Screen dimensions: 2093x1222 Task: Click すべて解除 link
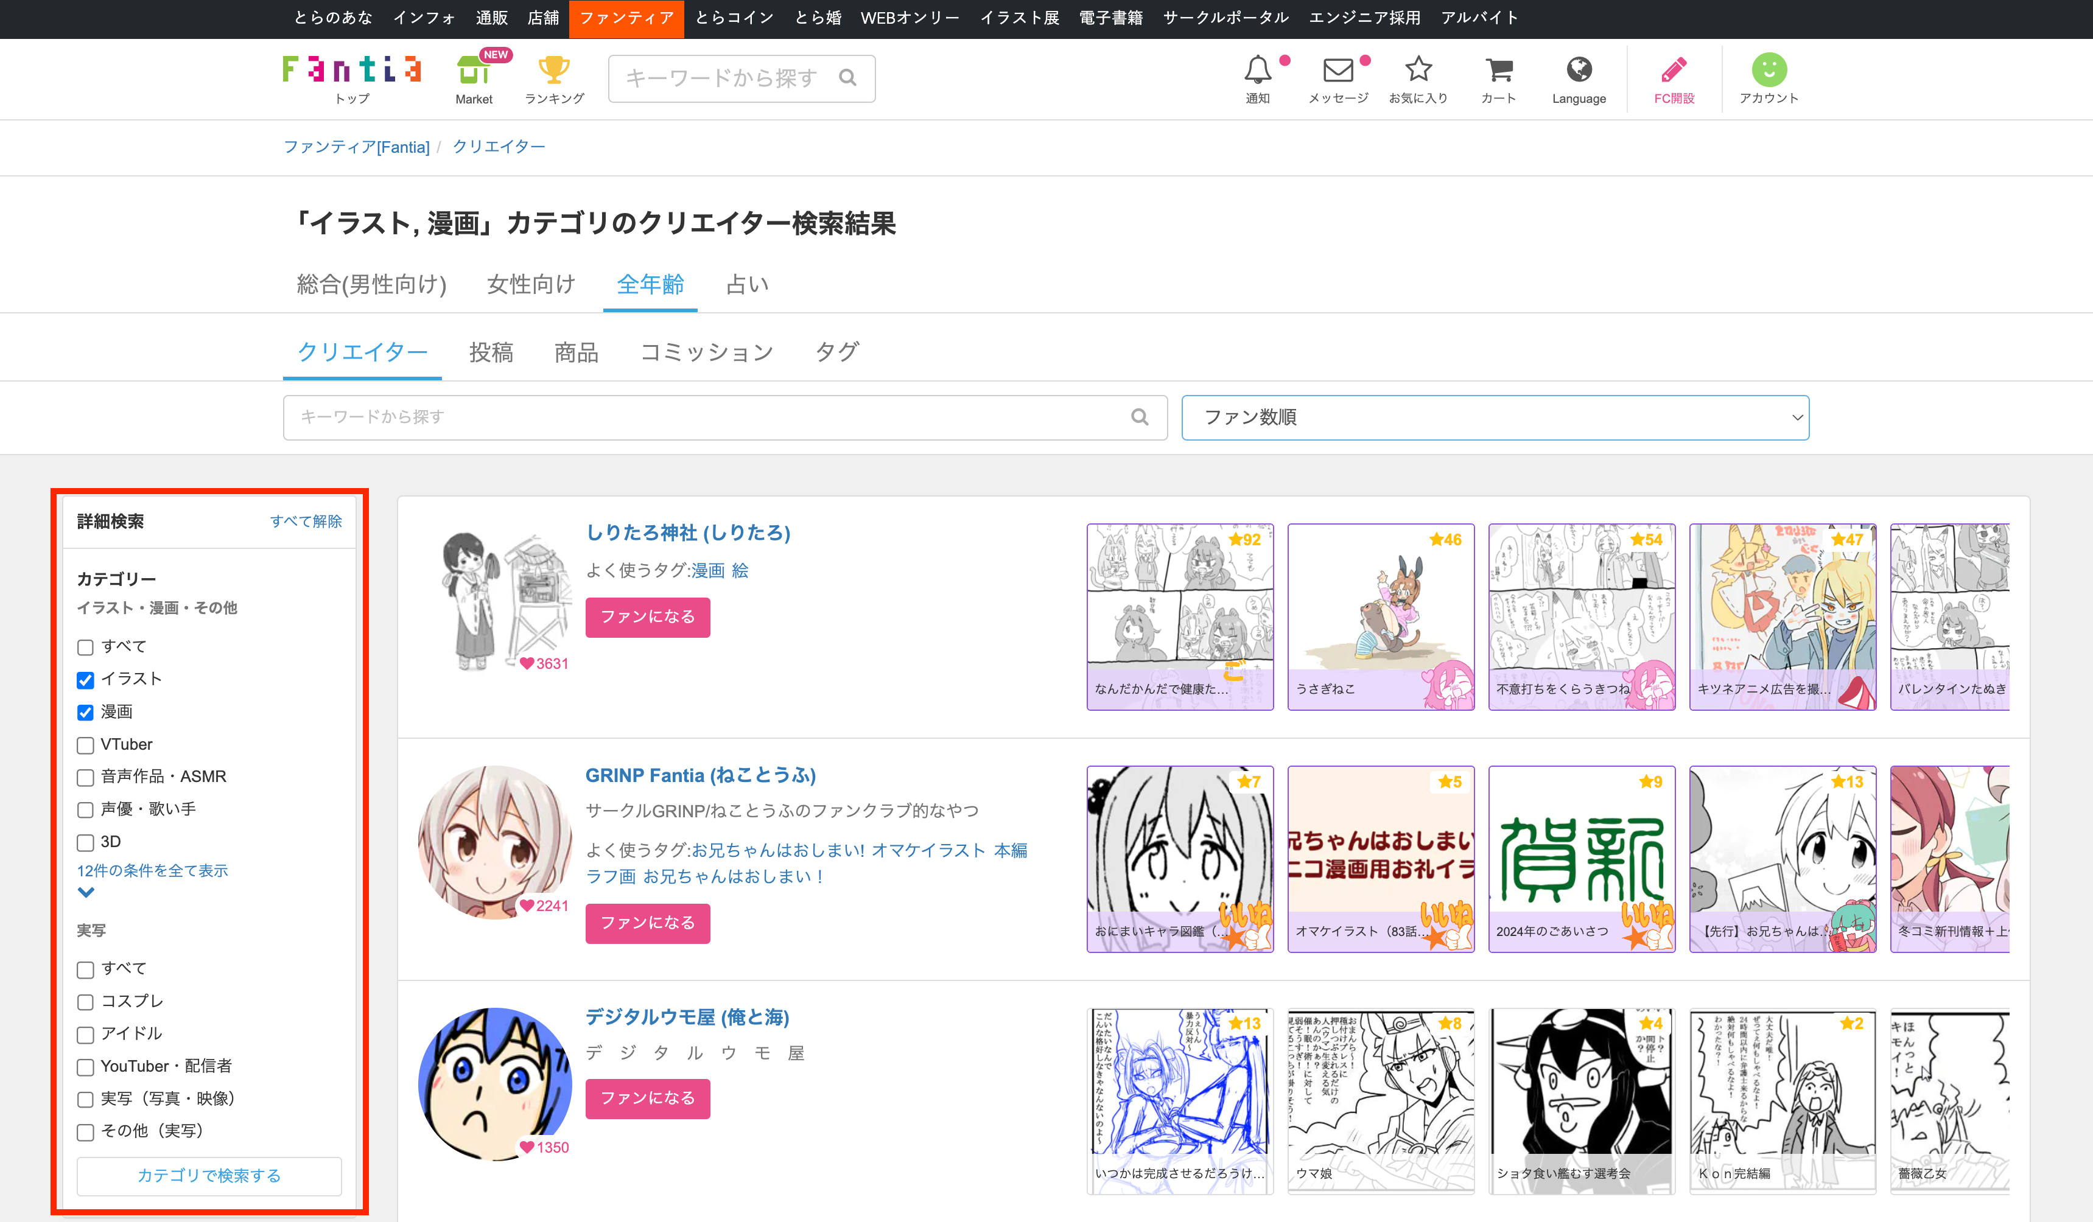click(x=306, y=522)
